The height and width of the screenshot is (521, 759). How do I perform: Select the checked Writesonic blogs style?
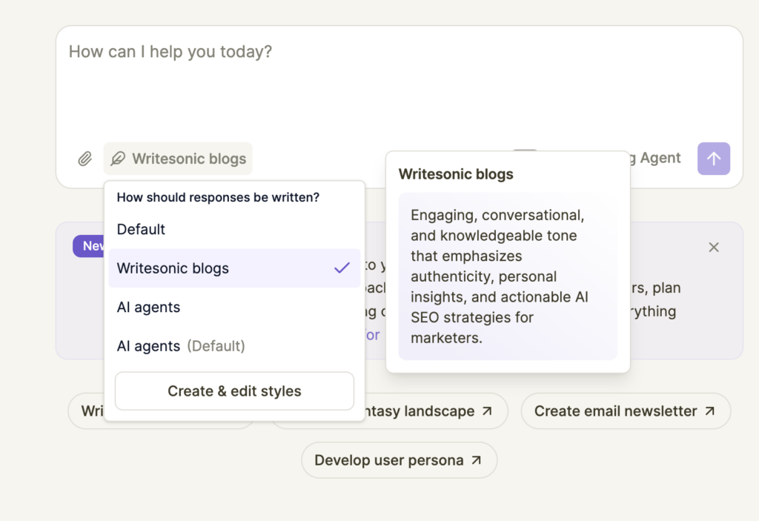pyautogui.click(x=234, y=268)
